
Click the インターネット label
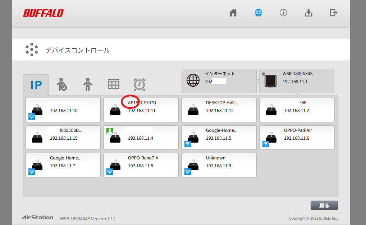click(220, 73)
